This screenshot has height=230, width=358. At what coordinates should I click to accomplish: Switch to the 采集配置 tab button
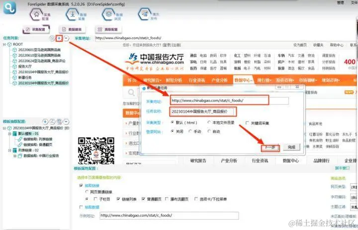pos(36,29)
